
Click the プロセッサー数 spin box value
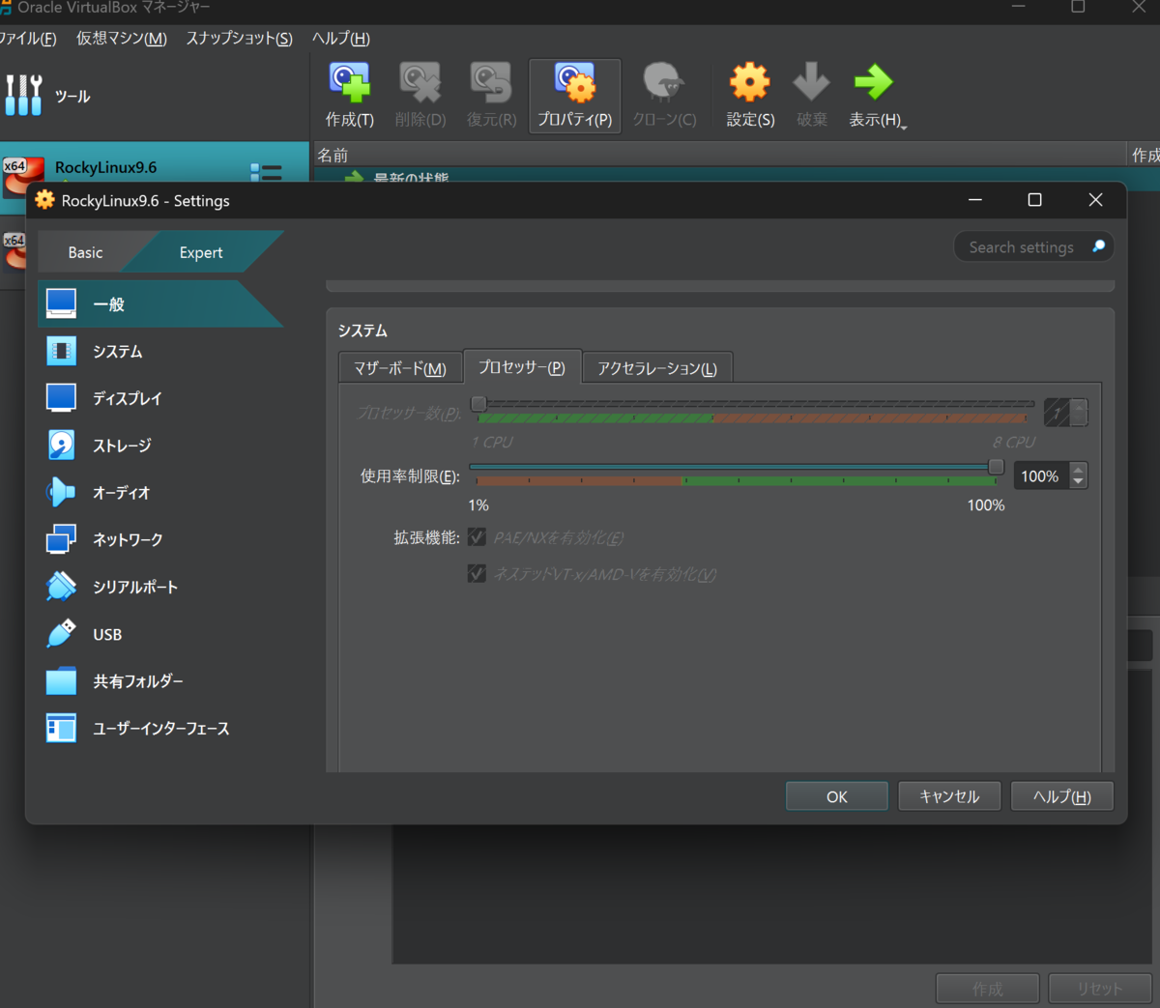(x=1057, y=413)
